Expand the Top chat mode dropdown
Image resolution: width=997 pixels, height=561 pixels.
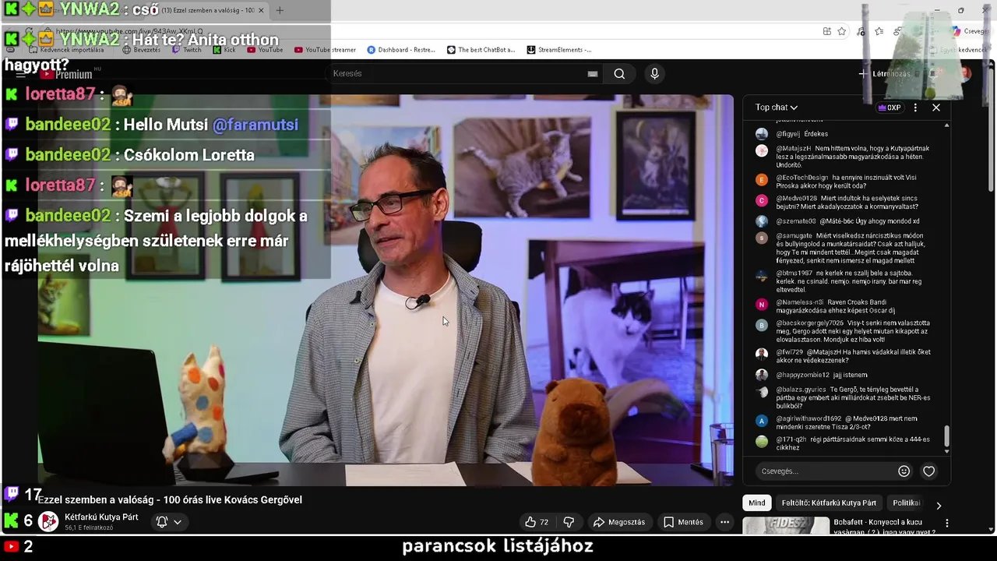pyautogui.click(x=777, y=108)
